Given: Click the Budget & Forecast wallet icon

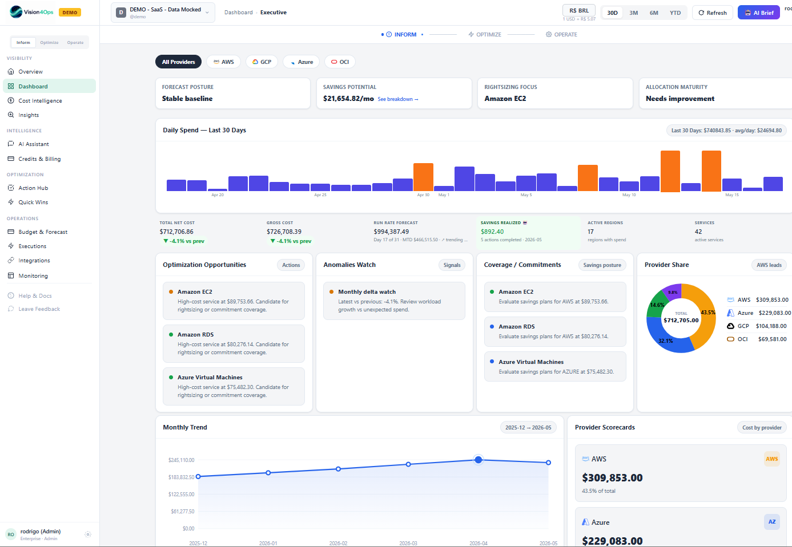Looking at the screenshot, I should [x=11, y=232].
